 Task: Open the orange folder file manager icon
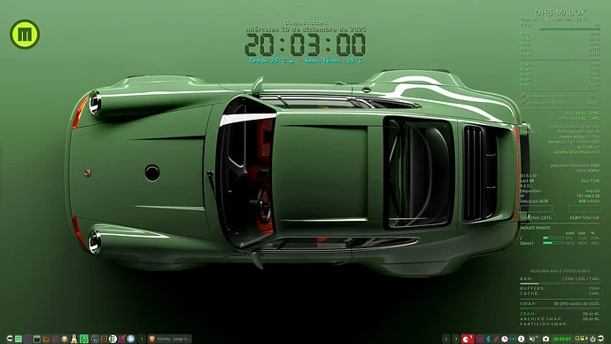pos(46,339)
